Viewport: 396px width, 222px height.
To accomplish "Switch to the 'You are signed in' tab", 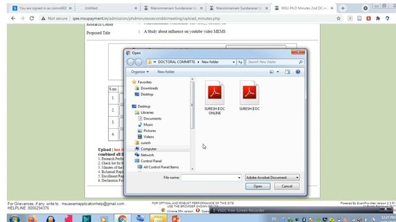I will click(x=42, y=8).
